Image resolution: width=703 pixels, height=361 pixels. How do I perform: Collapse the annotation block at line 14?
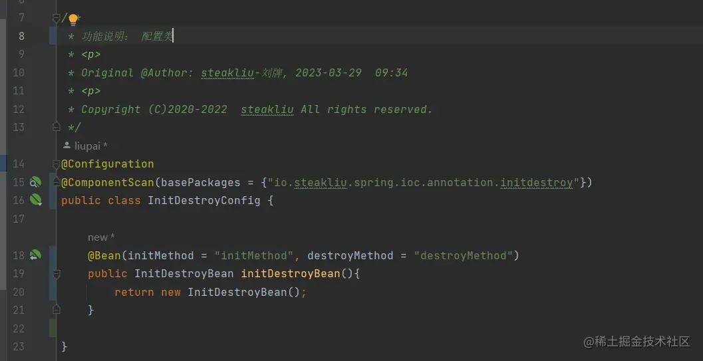tap(56, 164)
